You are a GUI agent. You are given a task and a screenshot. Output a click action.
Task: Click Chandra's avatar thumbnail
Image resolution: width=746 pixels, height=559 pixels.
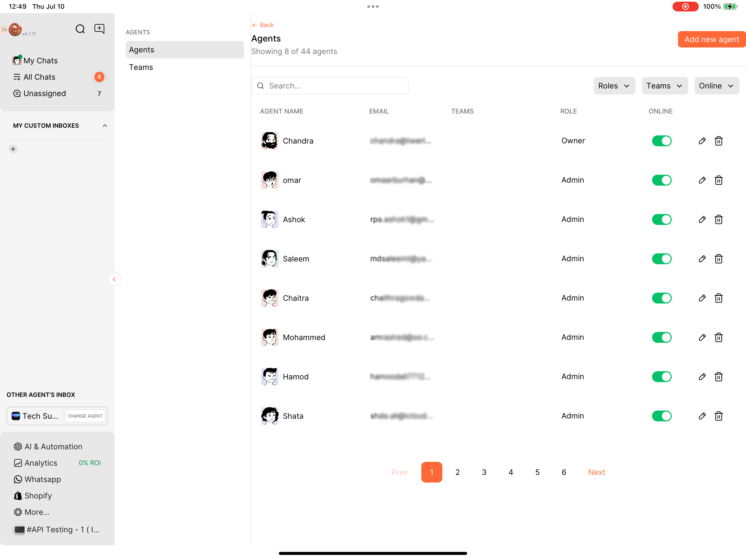coord(270,141)
